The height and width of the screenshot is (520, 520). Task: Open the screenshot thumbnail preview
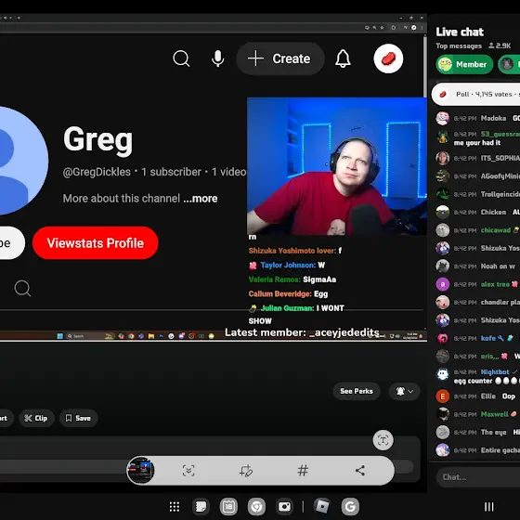point(140,470)
